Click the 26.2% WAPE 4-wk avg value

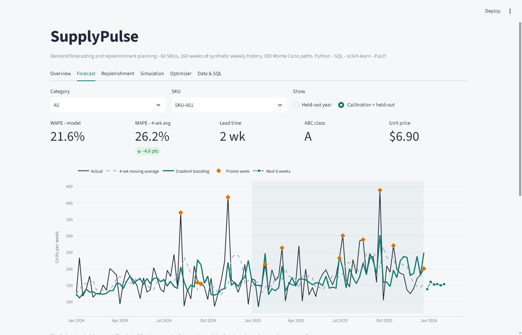pyautogui.click(x=152, y=137)
